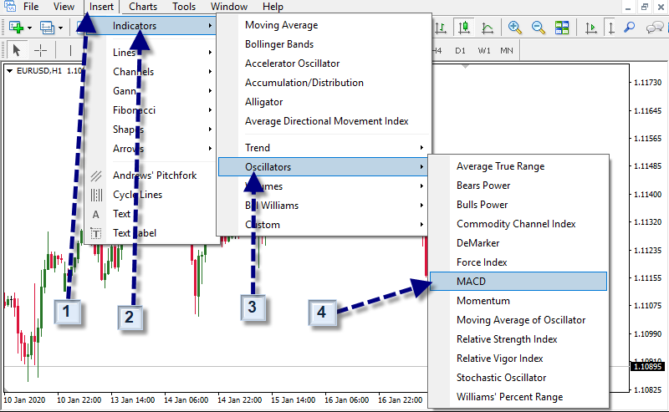
Task: Open the Bill Williams submenu
Action: pos(324,205)
